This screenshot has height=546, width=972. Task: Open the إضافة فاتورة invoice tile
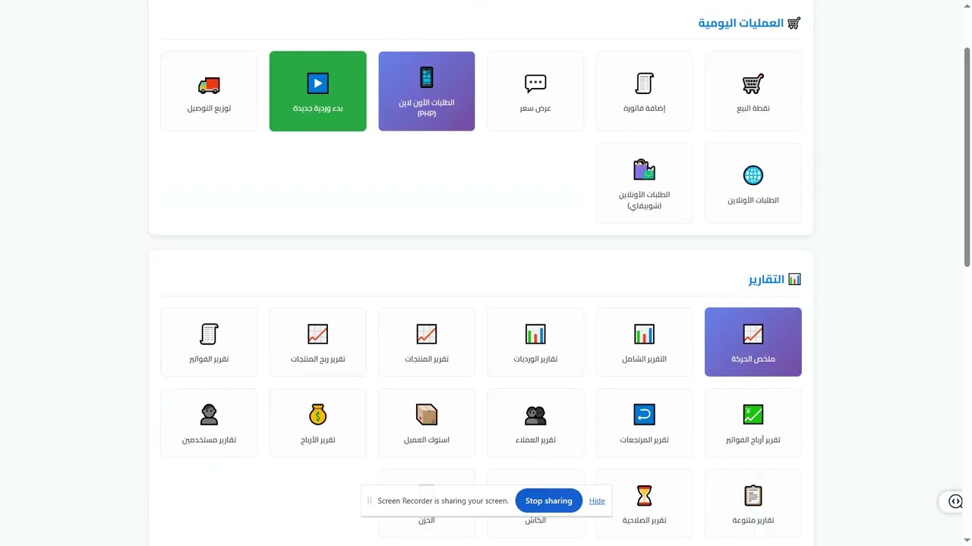click(644, 91)
